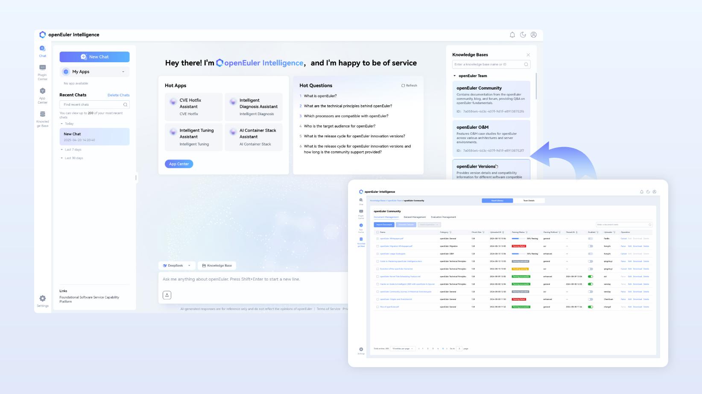Check the box for openEuler Migration Whitepaper.pdf row
This screenshot has height=394, width=702.
point(377,246)
